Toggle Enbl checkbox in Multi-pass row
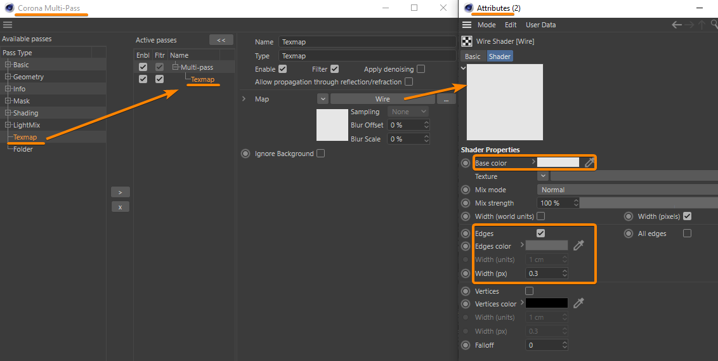Screen dimensions: 718x361 tap(143, 67)
